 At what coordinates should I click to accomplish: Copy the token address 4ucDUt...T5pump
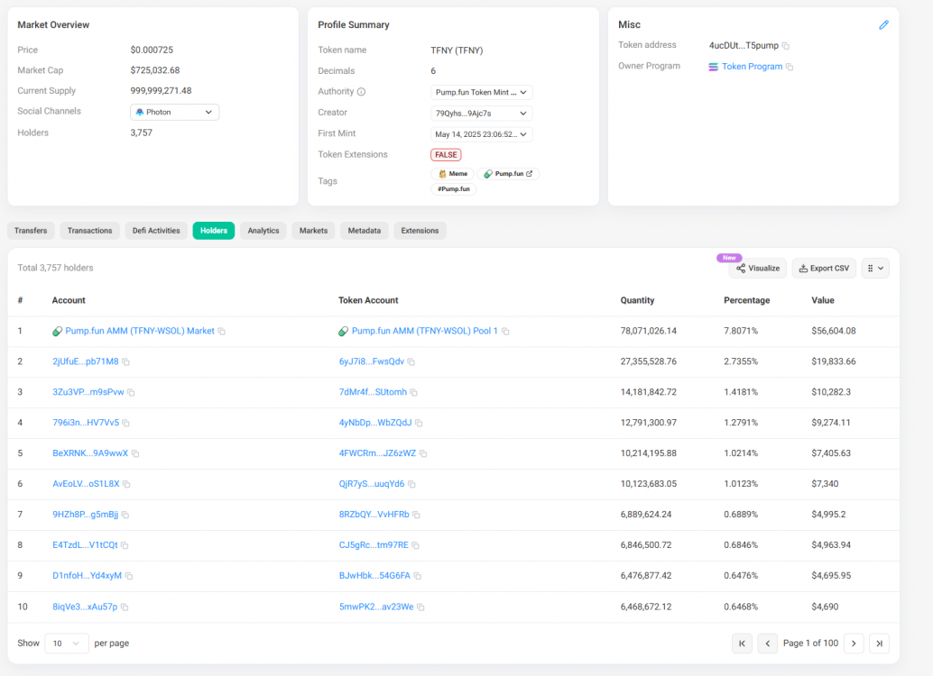(x=786, y=46)
